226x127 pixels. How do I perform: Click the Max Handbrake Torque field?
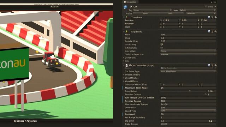coord(188,104)
